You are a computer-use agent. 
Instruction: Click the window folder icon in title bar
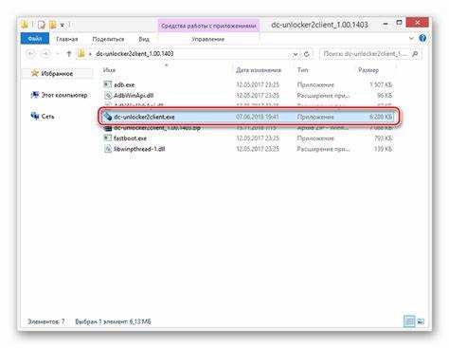tap(25, 24)
